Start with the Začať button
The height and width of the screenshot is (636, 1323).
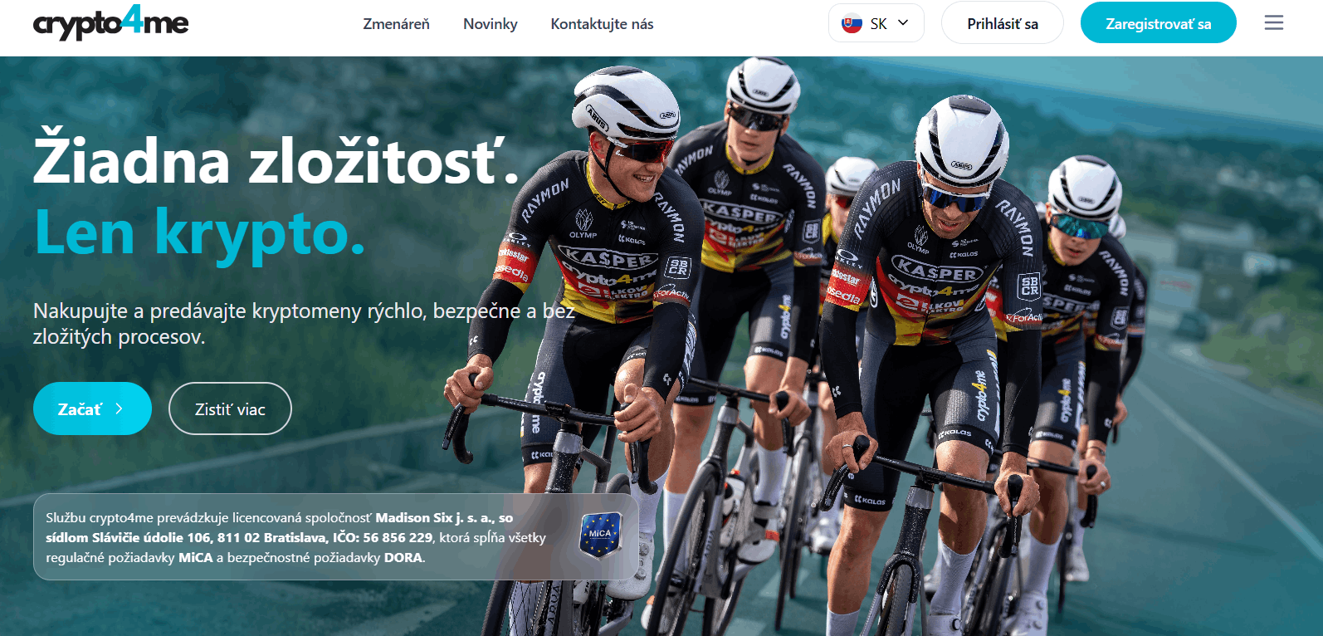[92, 409]
